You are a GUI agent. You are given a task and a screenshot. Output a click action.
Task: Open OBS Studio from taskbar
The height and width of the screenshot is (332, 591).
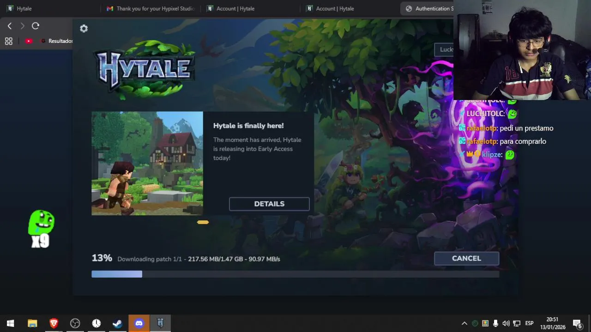point(75,324)
